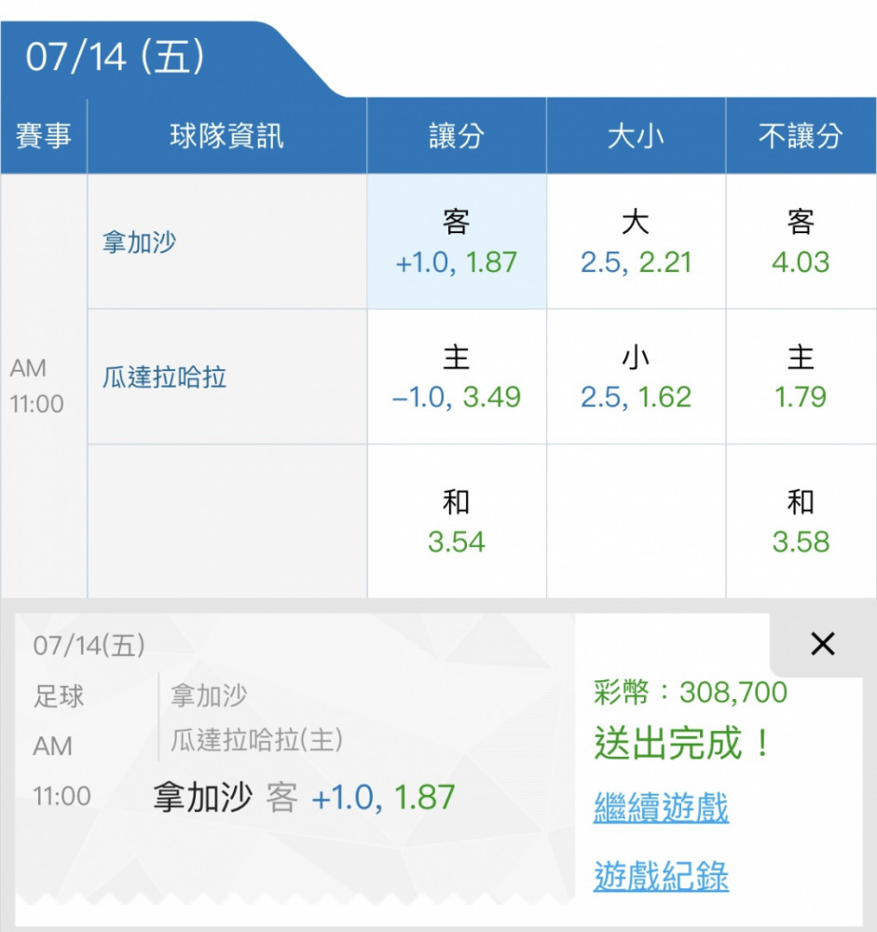
Task: Close the bet confirmation slip
Action: click(x=822, y=644)
